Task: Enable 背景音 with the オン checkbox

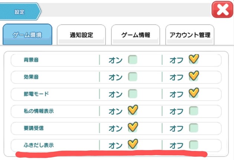Action: coord(133,59)
